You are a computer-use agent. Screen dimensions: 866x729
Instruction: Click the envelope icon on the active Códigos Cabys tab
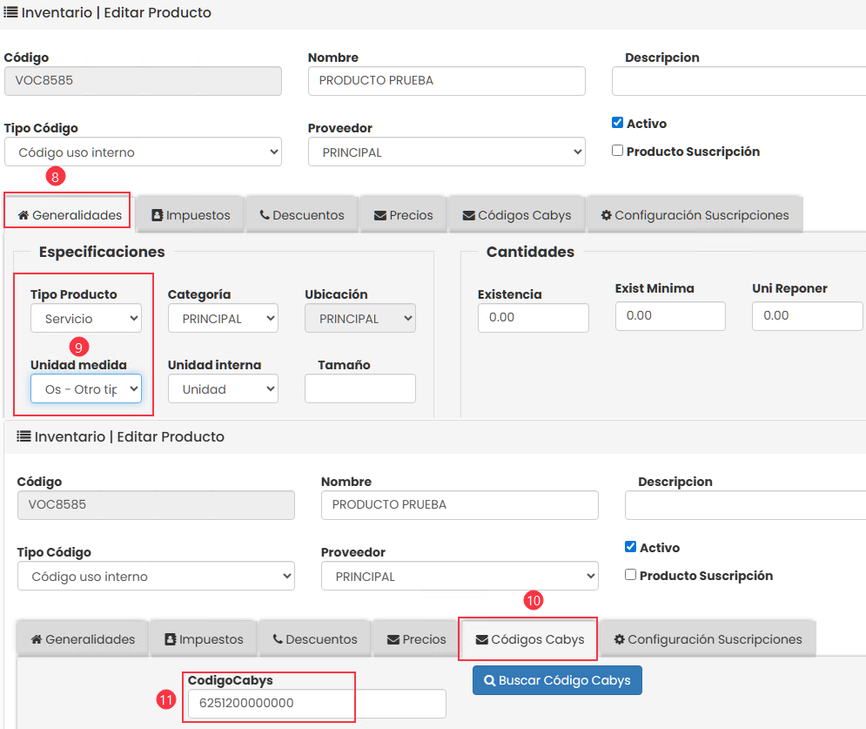pyautogui.click(x=481, y=639)
